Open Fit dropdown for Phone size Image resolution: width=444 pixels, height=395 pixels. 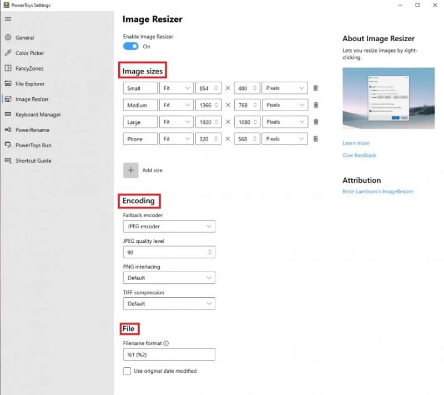coord(176,139)
